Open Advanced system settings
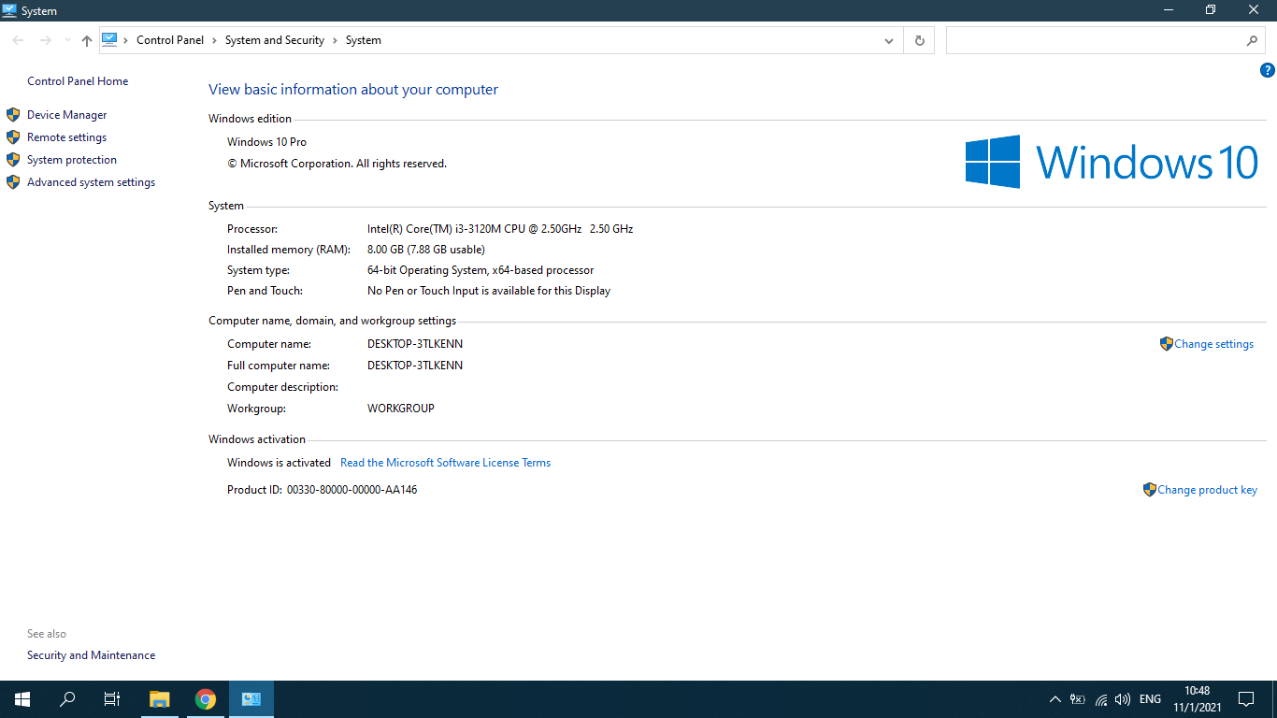 pyautogui.click(x=92, y=182)
